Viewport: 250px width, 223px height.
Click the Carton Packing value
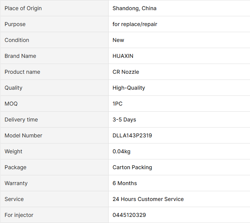[x=132, y=167]
